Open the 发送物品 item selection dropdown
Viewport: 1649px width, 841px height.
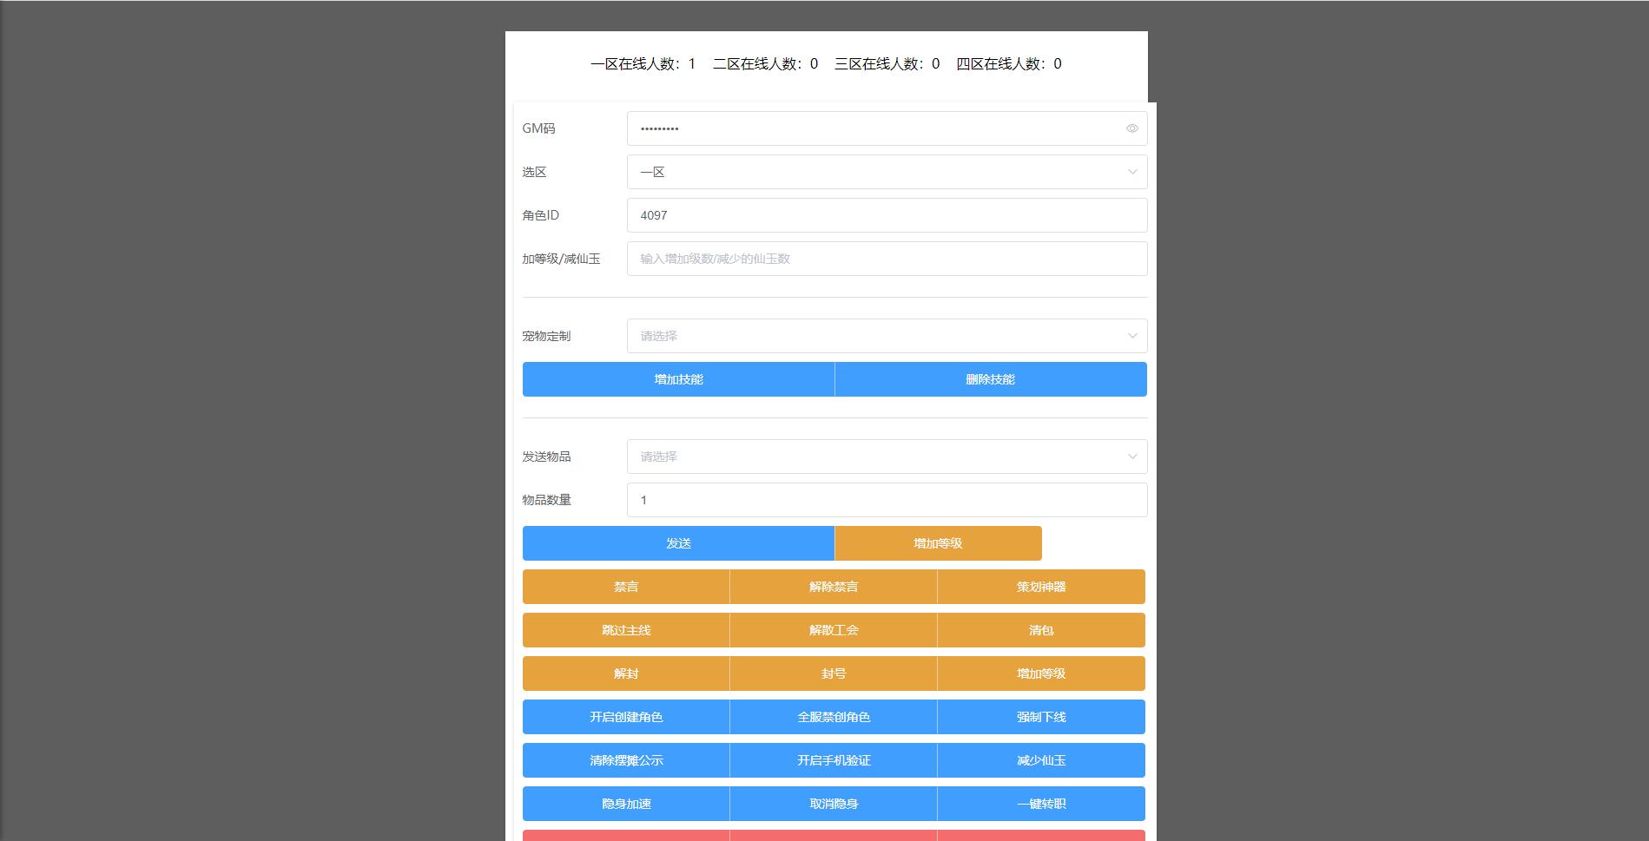886,456
